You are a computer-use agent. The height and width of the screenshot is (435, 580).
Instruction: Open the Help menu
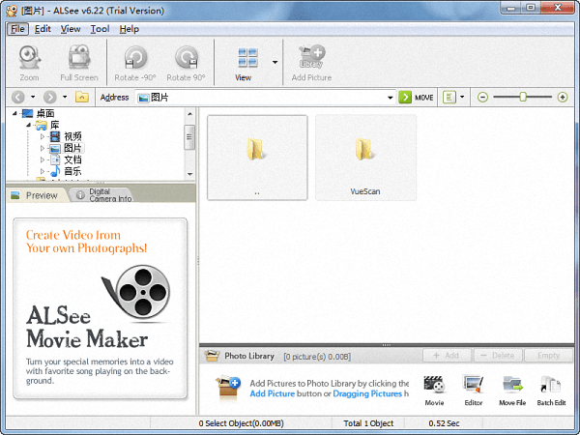click(130, 29)
